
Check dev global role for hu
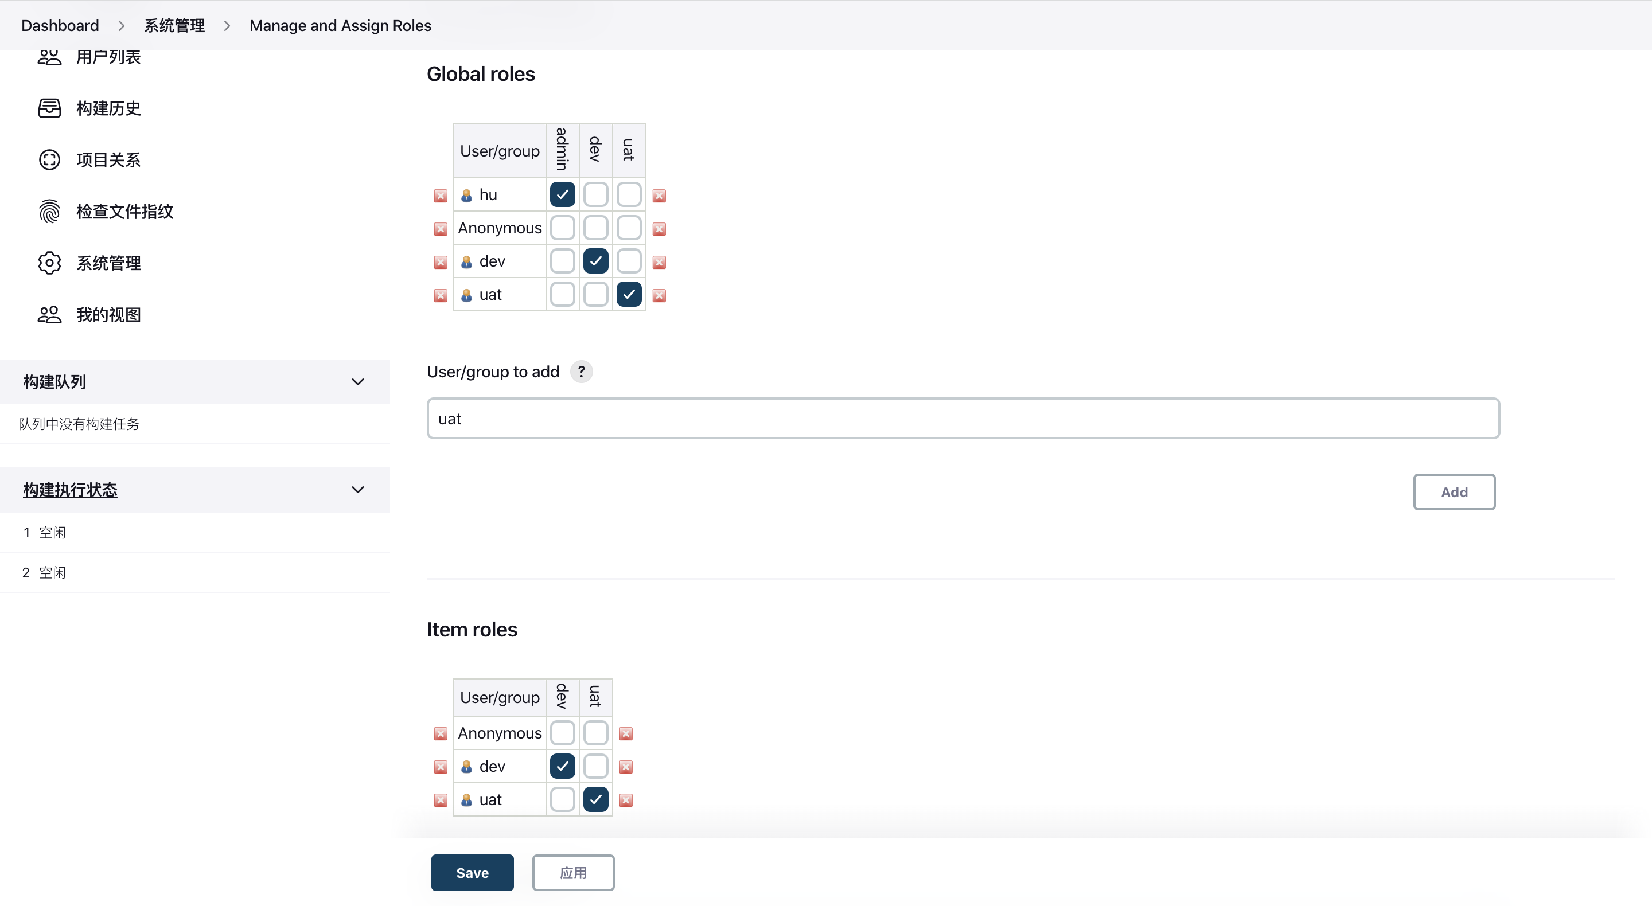click(596, 195)
